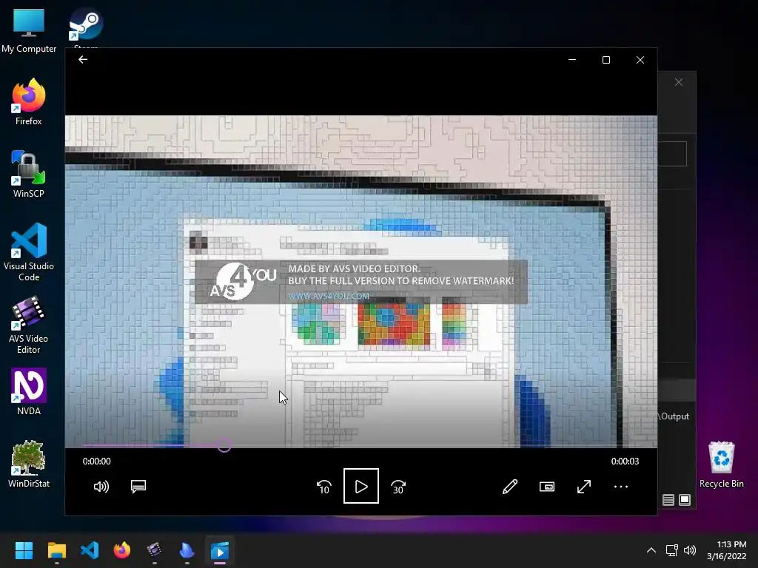The height and width of the screenshot is (568, 758).
Task: Switch to thumbnail view in background window
Action: pos(685,500)
